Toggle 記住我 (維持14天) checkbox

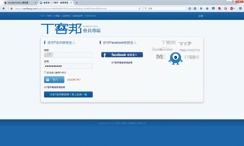[x=45, y=72]
